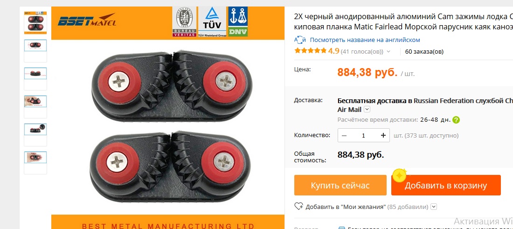This screenshot has width=513, height=229.
Task: Click the 'Добавить в корзину' button
Action: point(446,185)
